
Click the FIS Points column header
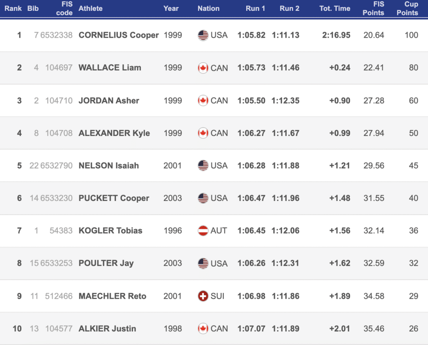pyautogui.click(x=373, y=8)
